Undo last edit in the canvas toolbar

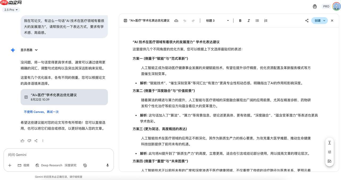click(185, 21)
